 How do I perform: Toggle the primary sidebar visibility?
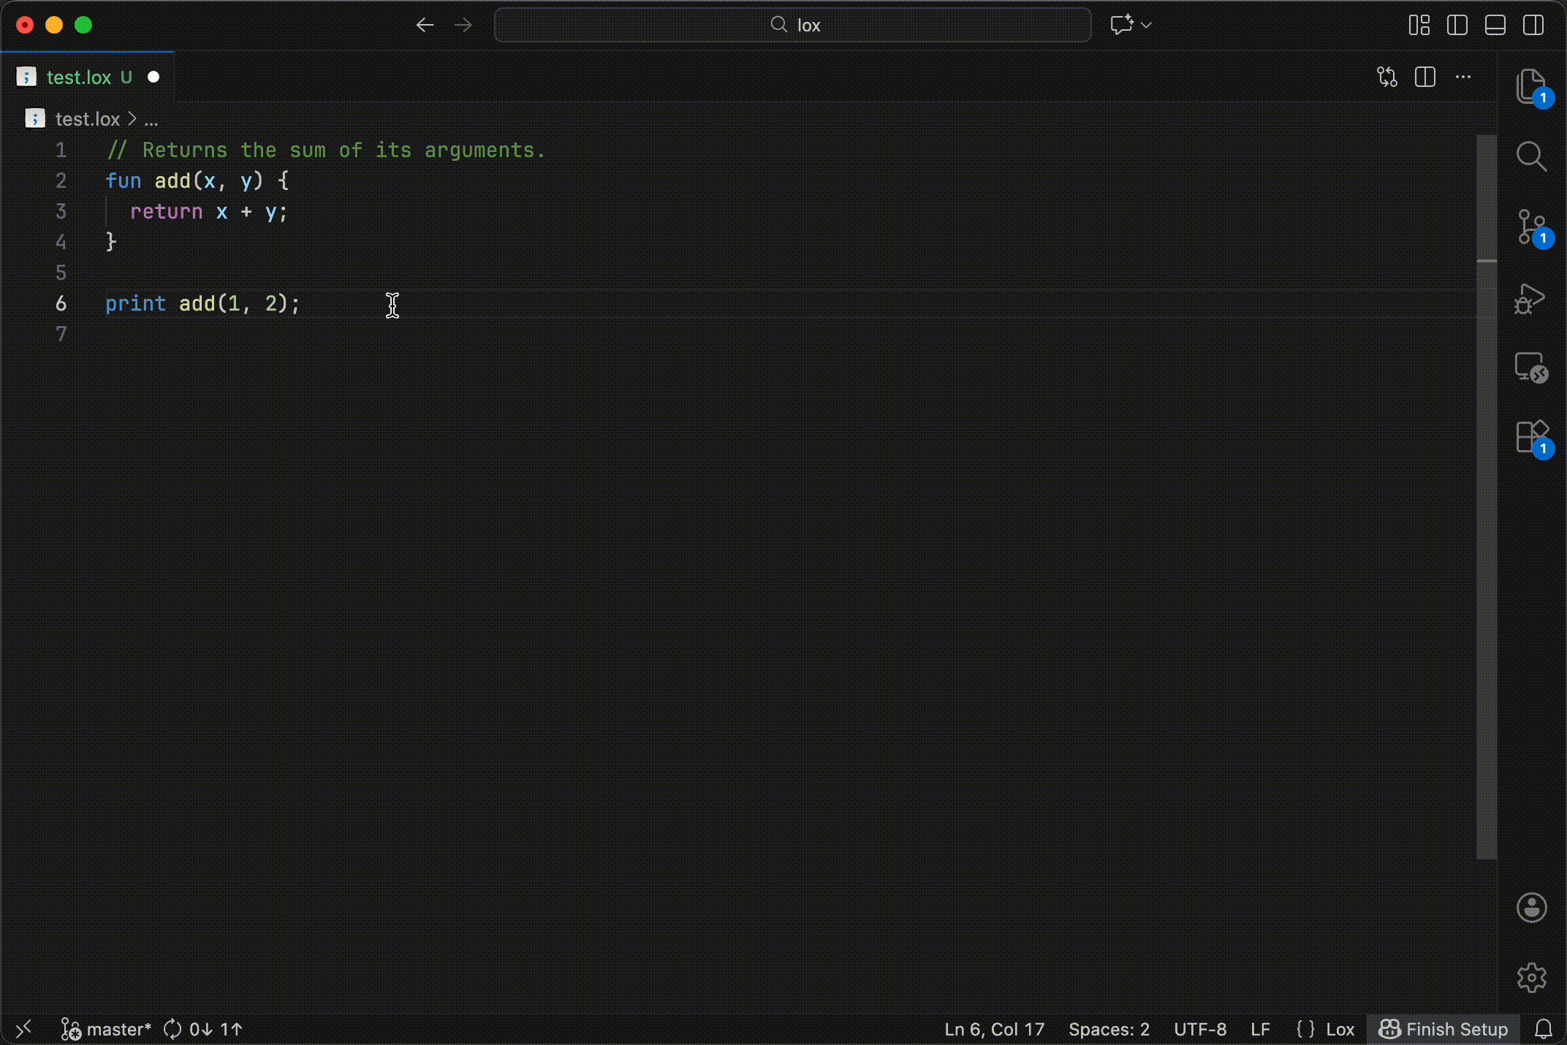click(1457, 25)
